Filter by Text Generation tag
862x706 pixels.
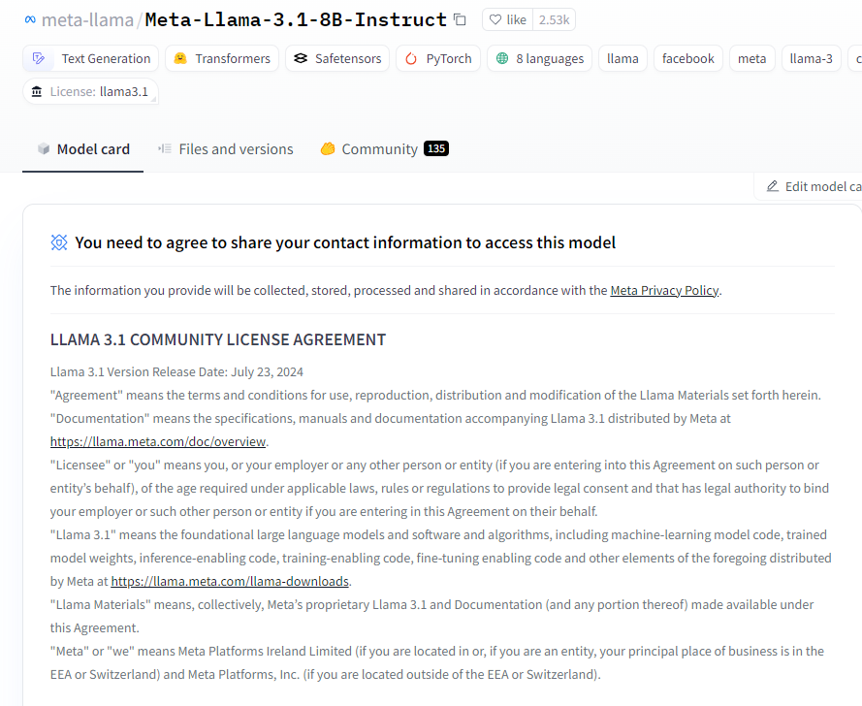pyautogui.click(x=91, y=58)
